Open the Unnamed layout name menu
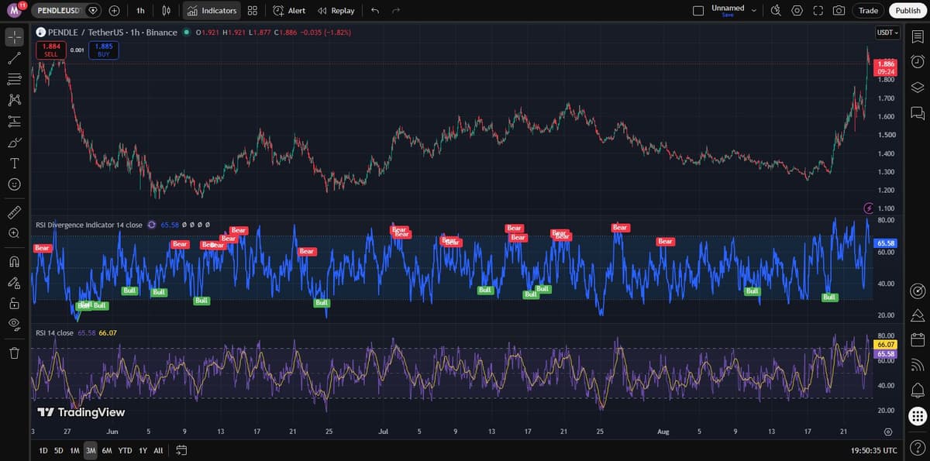The image size is (930, 461). [x=733, y=10]
